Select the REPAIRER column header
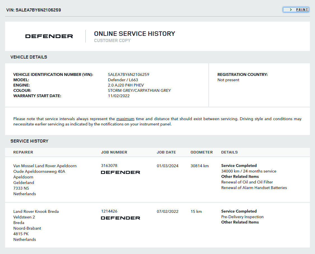The image size is (315, 254). tap(23, 152)
